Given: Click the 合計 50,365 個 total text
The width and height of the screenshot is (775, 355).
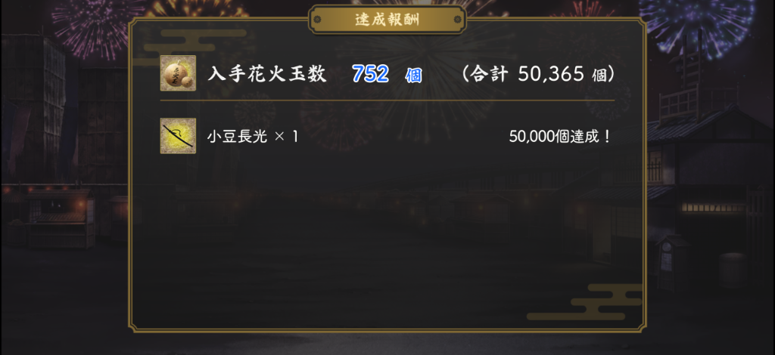Looking at the screenshot, I should pyautogui.click(x=539, y=75).
